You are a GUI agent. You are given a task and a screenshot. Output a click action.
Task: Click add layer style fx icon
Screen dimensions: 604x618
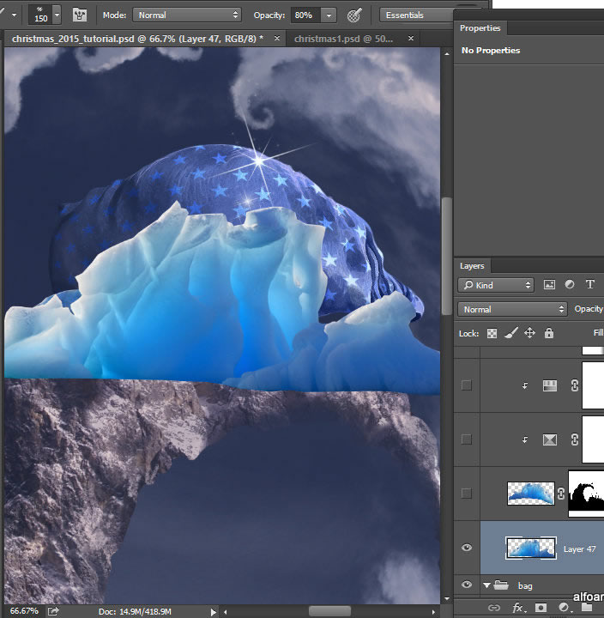point(517,608)
